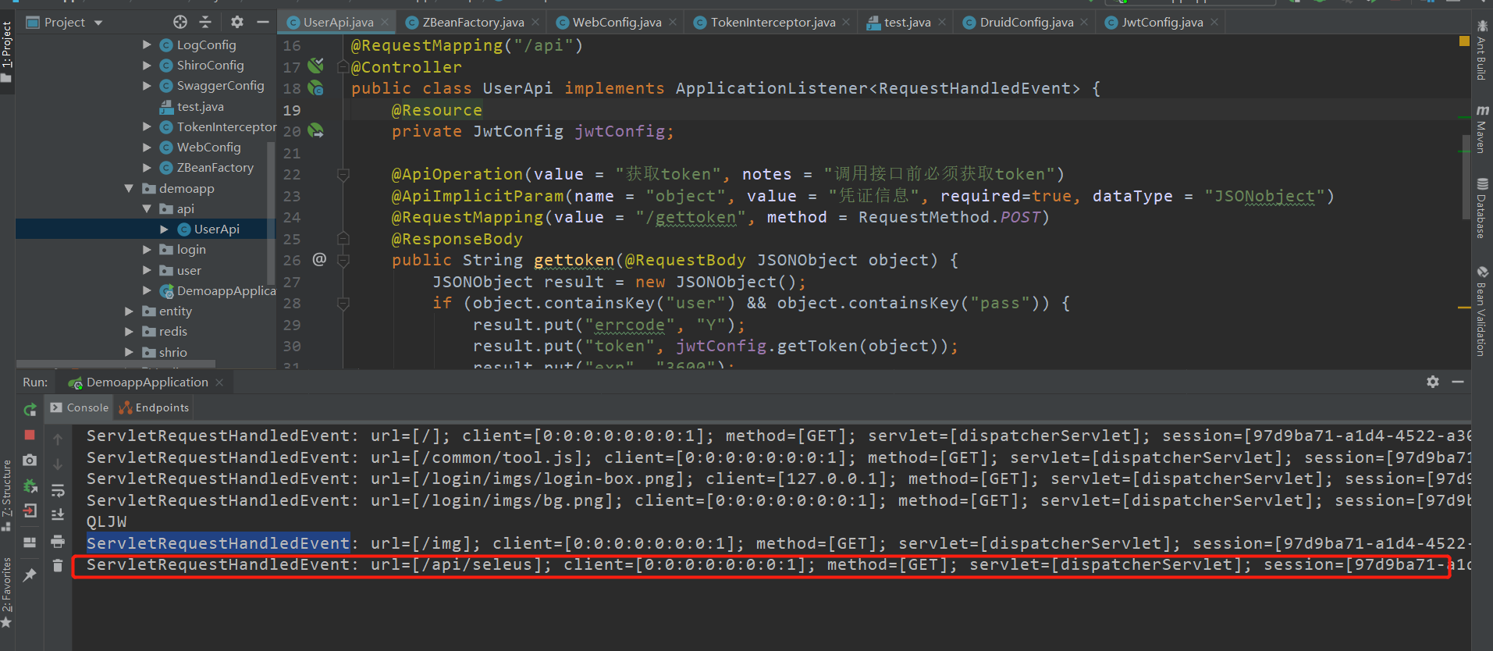Viewport: 1493px width, 651px height.
Task: Open the Bean Validation tool window
Action: tap(1481, 311)
